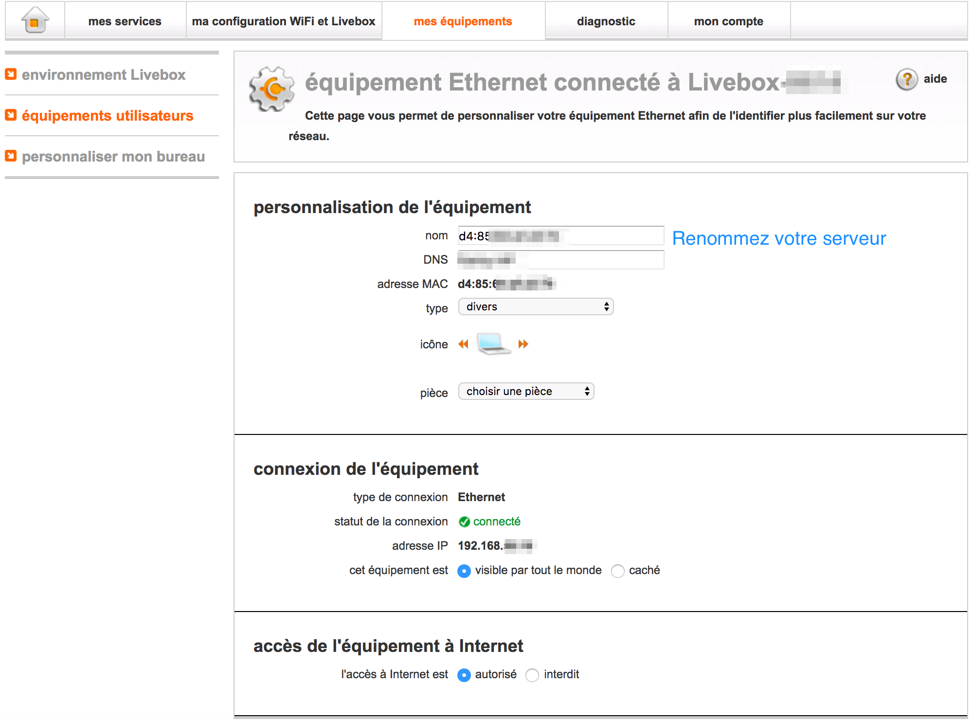Click arrow icon beside personnaliser mon bureau
Screen dimensions: 973x721
[11, 156]
